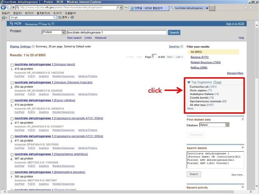Screen dimensions: 259x194
Task: Collapse the Search details panel
Action: tap(242, 147)
